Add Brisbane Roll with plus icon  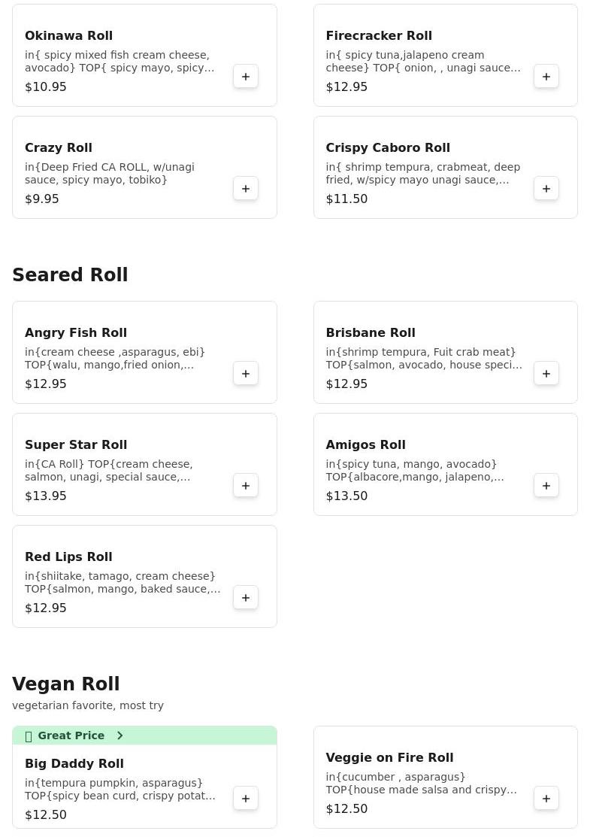(x=546, y=374)
